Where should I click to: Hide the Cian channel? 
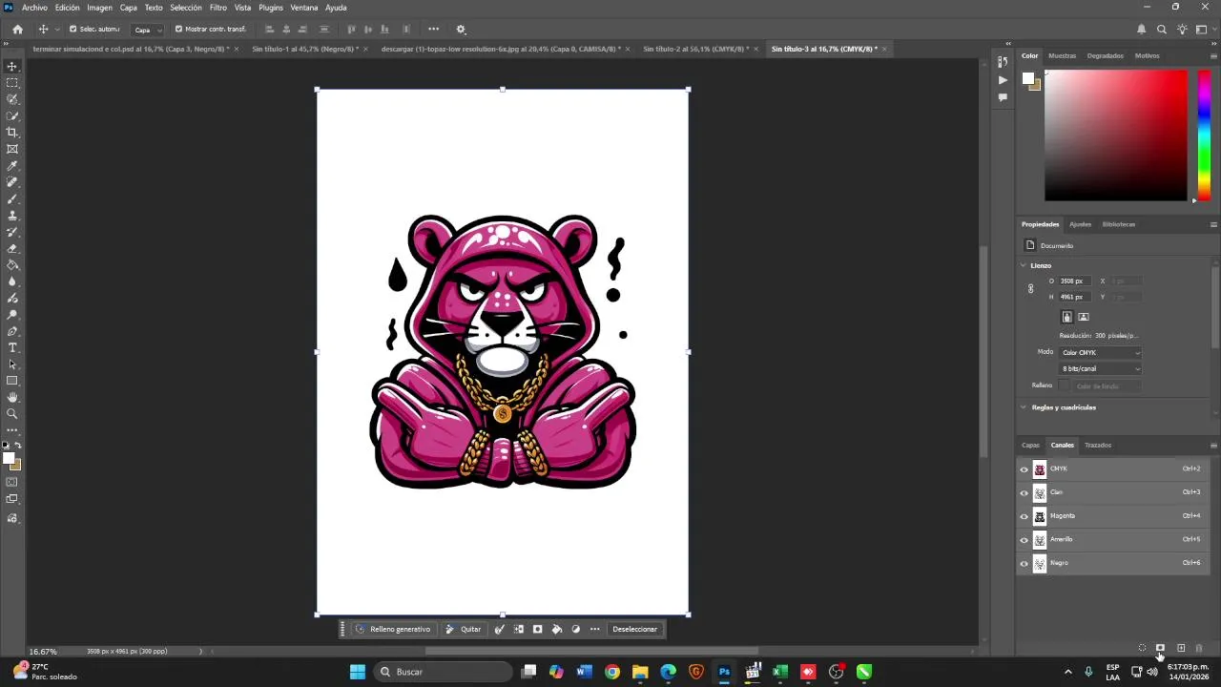point(1024,492)
